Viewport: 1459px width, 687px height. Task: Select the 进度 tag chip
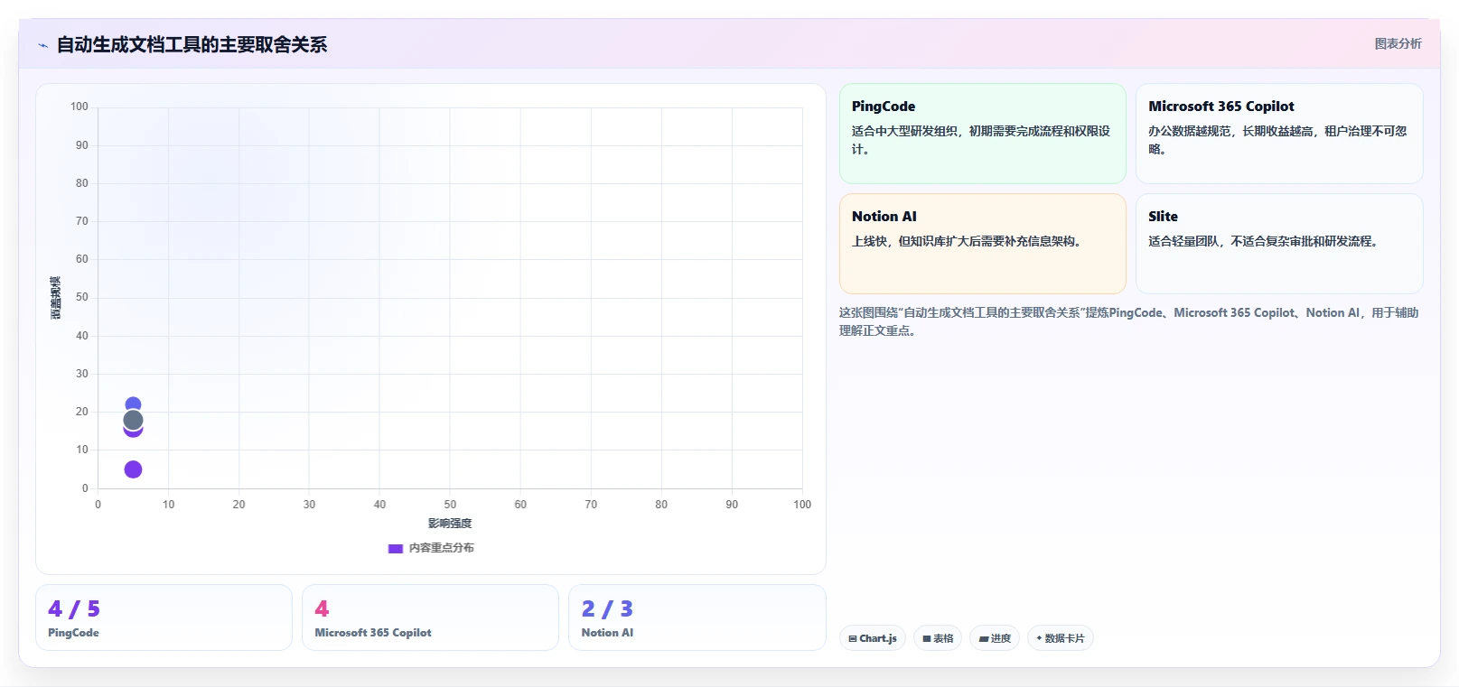[x=995, y=638]
